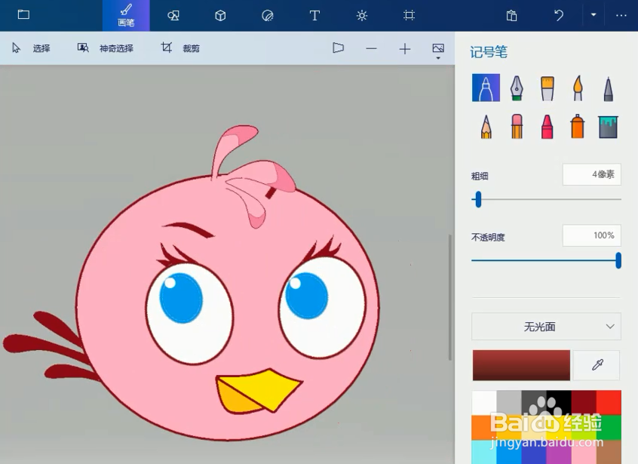The width and height of the screenshot is (638, 464).
Task: Open the Canvas crop tab
Action: pos(409,15)
